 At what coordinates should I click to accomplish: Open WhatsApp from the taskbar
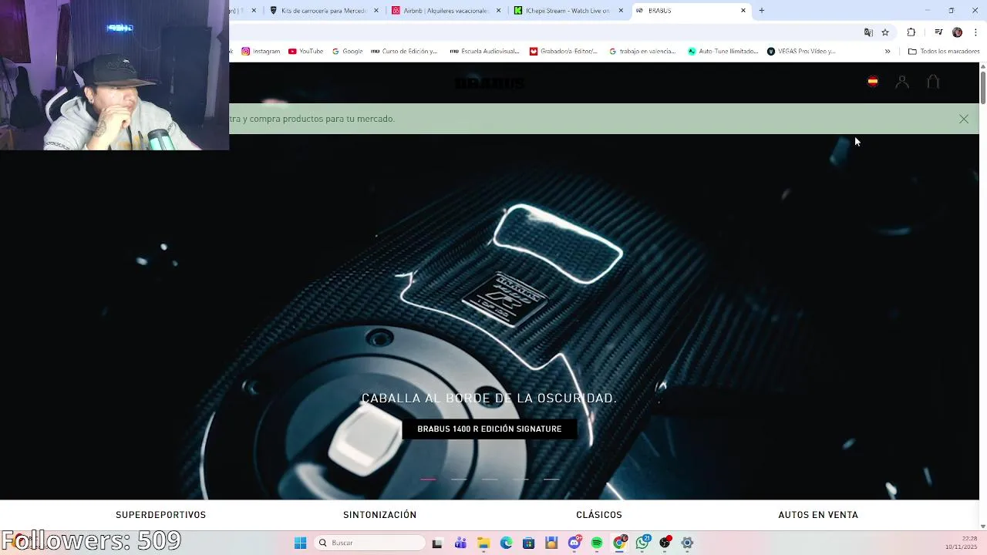coord(642,543)
